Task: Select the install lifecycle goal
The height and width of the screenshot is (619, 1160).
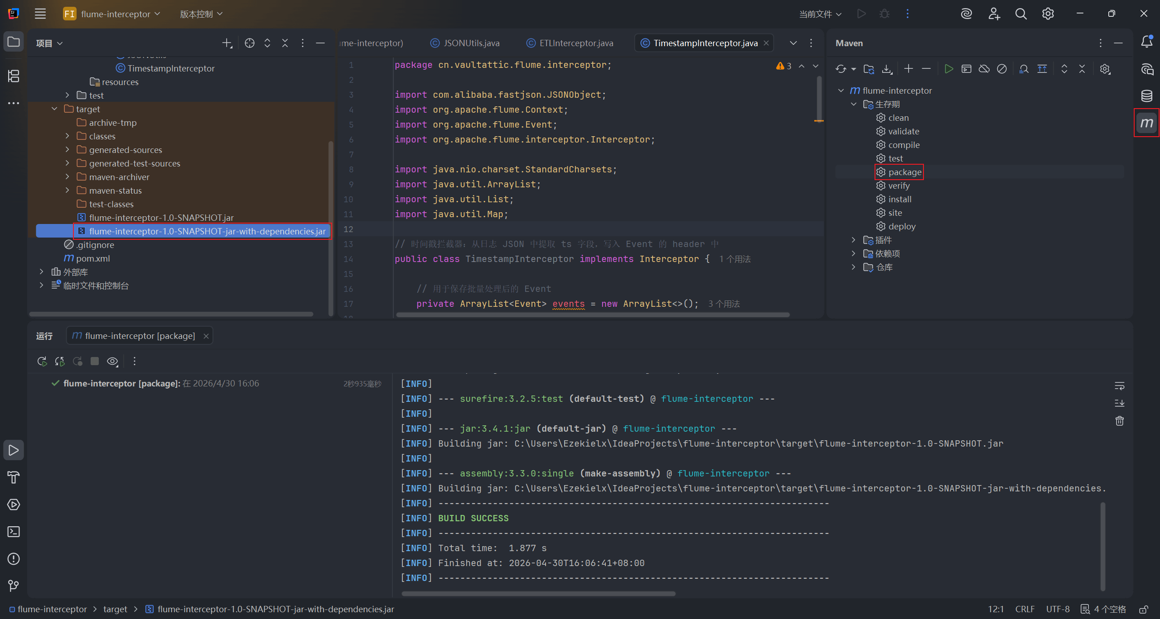Action: click(894, 199)
